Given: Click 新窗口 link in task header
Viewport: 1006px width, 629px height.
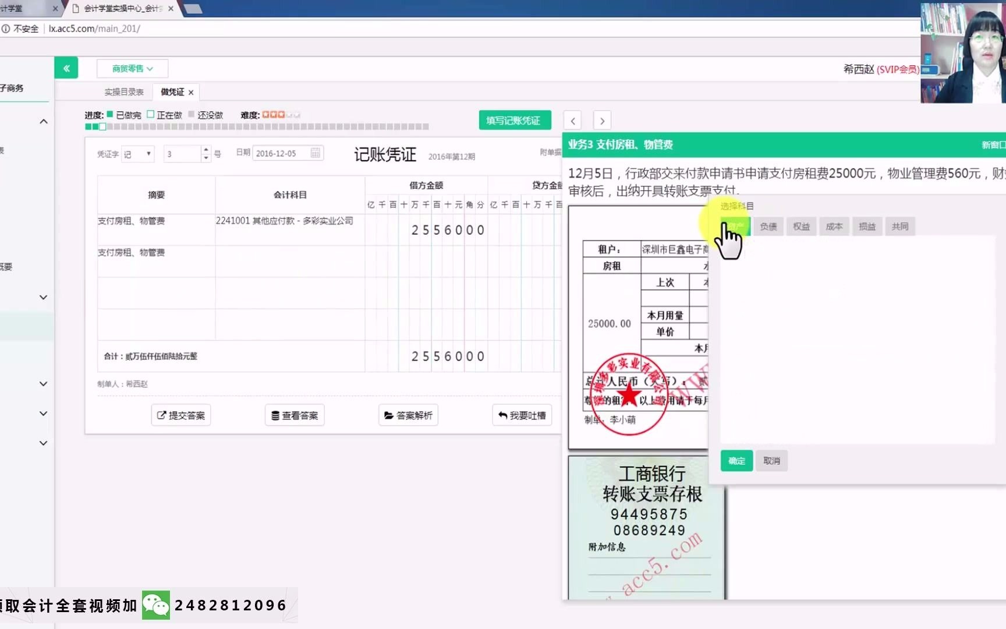Looking at the screenshot, I should click(993, 144).
